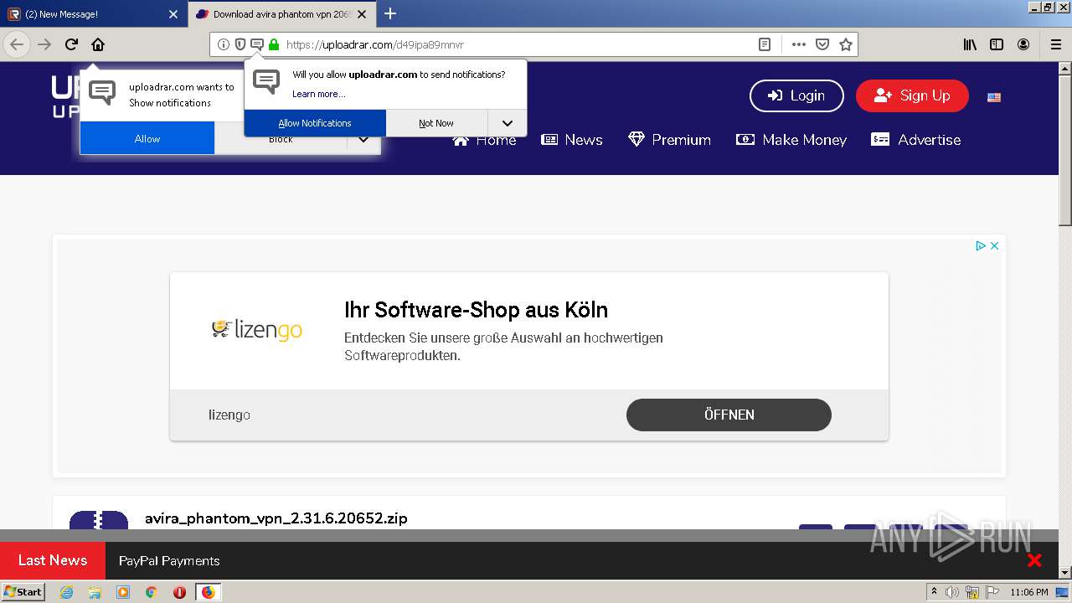Click the green connection padlock icon
This screenshot has width=1072, height=603.
coord(274,44)
